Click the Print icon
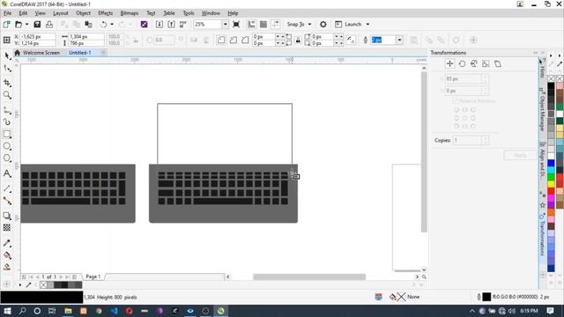 (x=49, y=24)
